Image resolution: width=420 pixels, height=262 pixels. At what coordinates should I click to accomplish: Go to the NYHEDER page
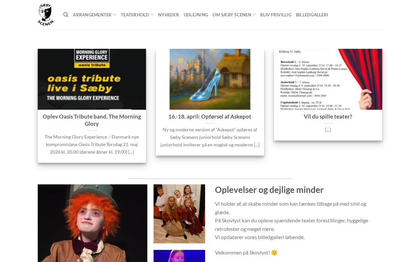pyautogui.click(x=169, y=15)
